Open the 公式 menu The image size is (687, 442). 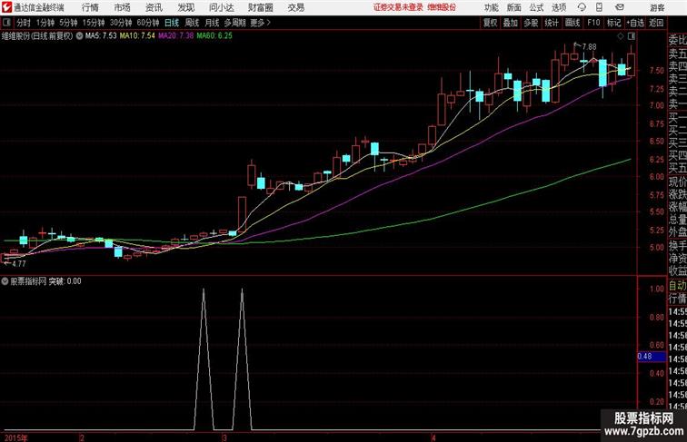coord(536,7)
